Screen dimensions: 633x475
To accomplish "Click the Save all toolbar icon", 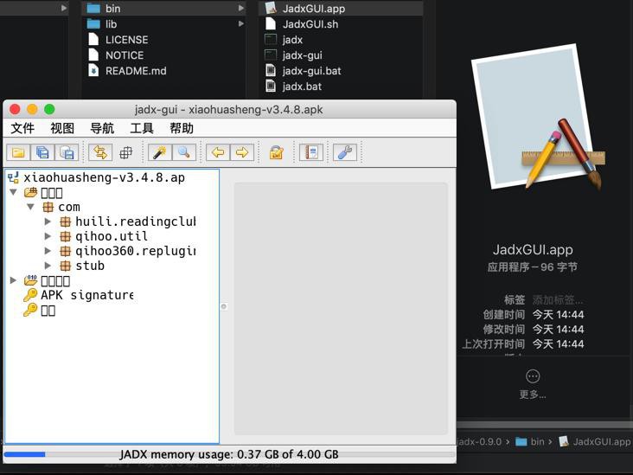I will (x=42, y=152).
